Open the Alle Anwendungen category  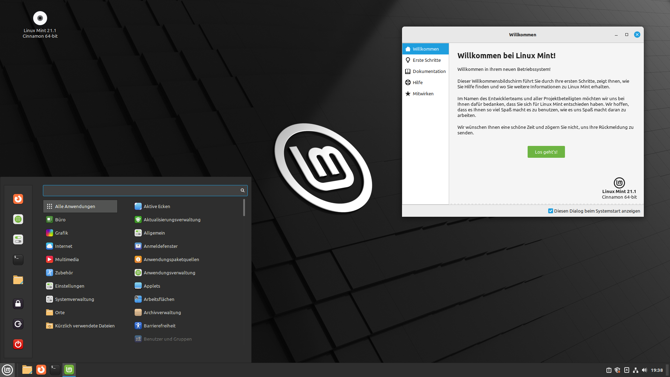[x=75, y=206]
